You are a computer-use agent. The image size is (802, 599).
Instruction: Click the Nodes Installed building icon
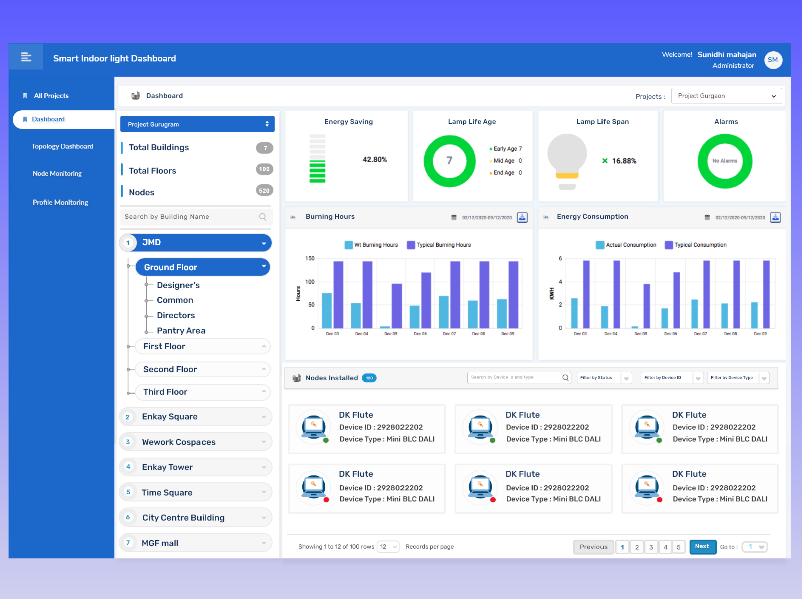[297, 378]
